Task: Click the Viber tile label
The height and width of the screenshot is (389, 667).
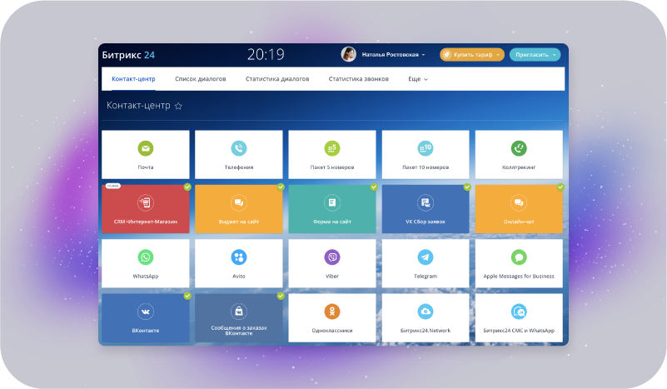Action: tap(331, 277)
